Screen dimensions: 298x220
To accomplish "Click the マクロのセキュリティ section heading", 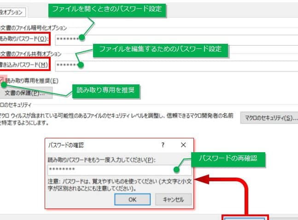I will (16, 105).
